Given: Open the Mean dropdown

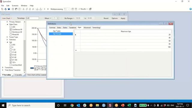Looking at the screenshot, I should 48,18.
